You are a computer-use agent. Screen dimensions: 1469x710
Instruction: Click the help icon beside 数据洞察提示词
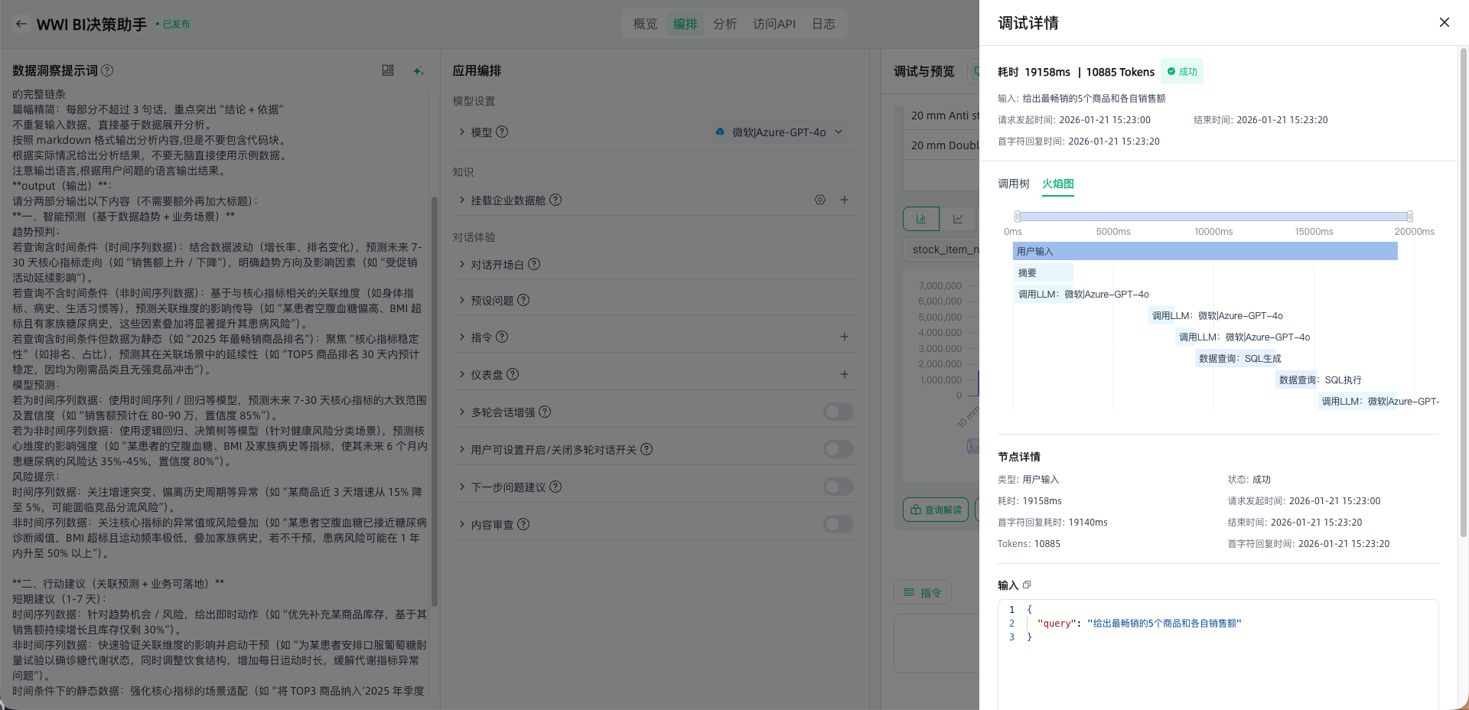click(108, 70)
